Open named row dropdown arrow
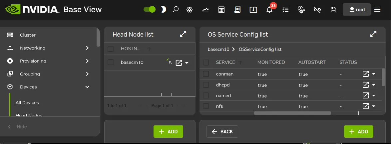The image size is (391, 144). click(x=374, y=95)
